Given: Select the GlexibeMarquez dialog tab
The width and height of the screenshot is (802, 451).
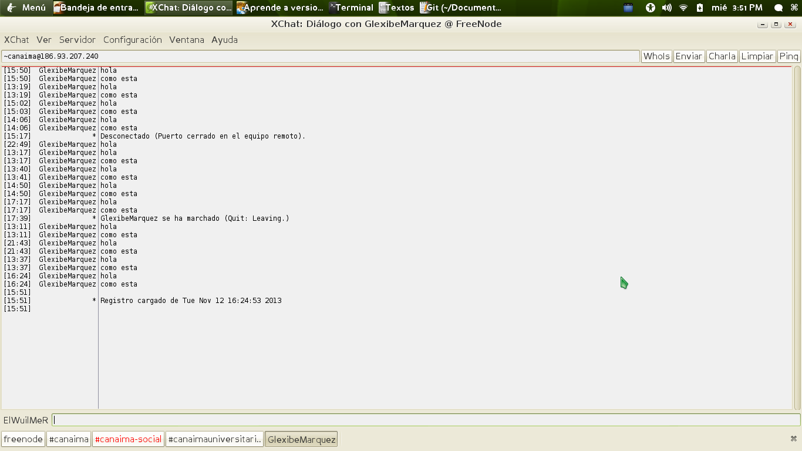Looking at the screenshot, I should point(301,439).
